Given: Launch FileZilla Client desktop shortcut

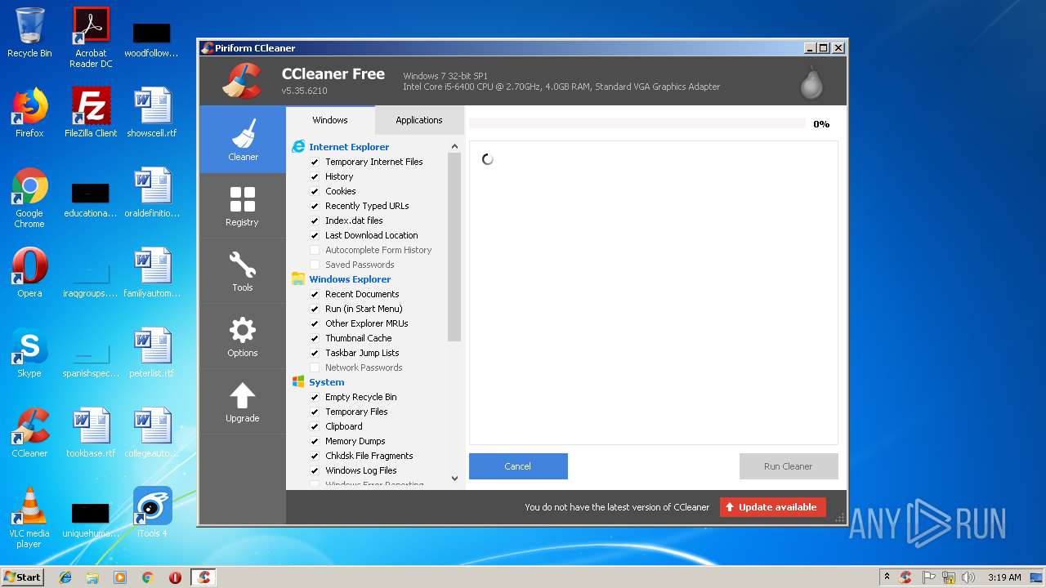Looking at the screenshot, I should [91, 113].
